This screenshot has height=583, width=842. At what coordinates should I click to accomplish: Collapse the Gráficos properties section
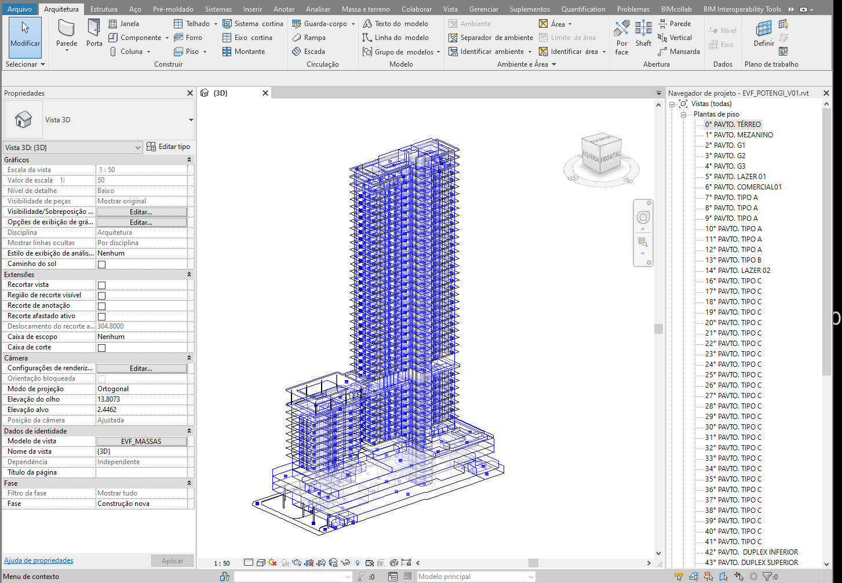pos(189,159)
